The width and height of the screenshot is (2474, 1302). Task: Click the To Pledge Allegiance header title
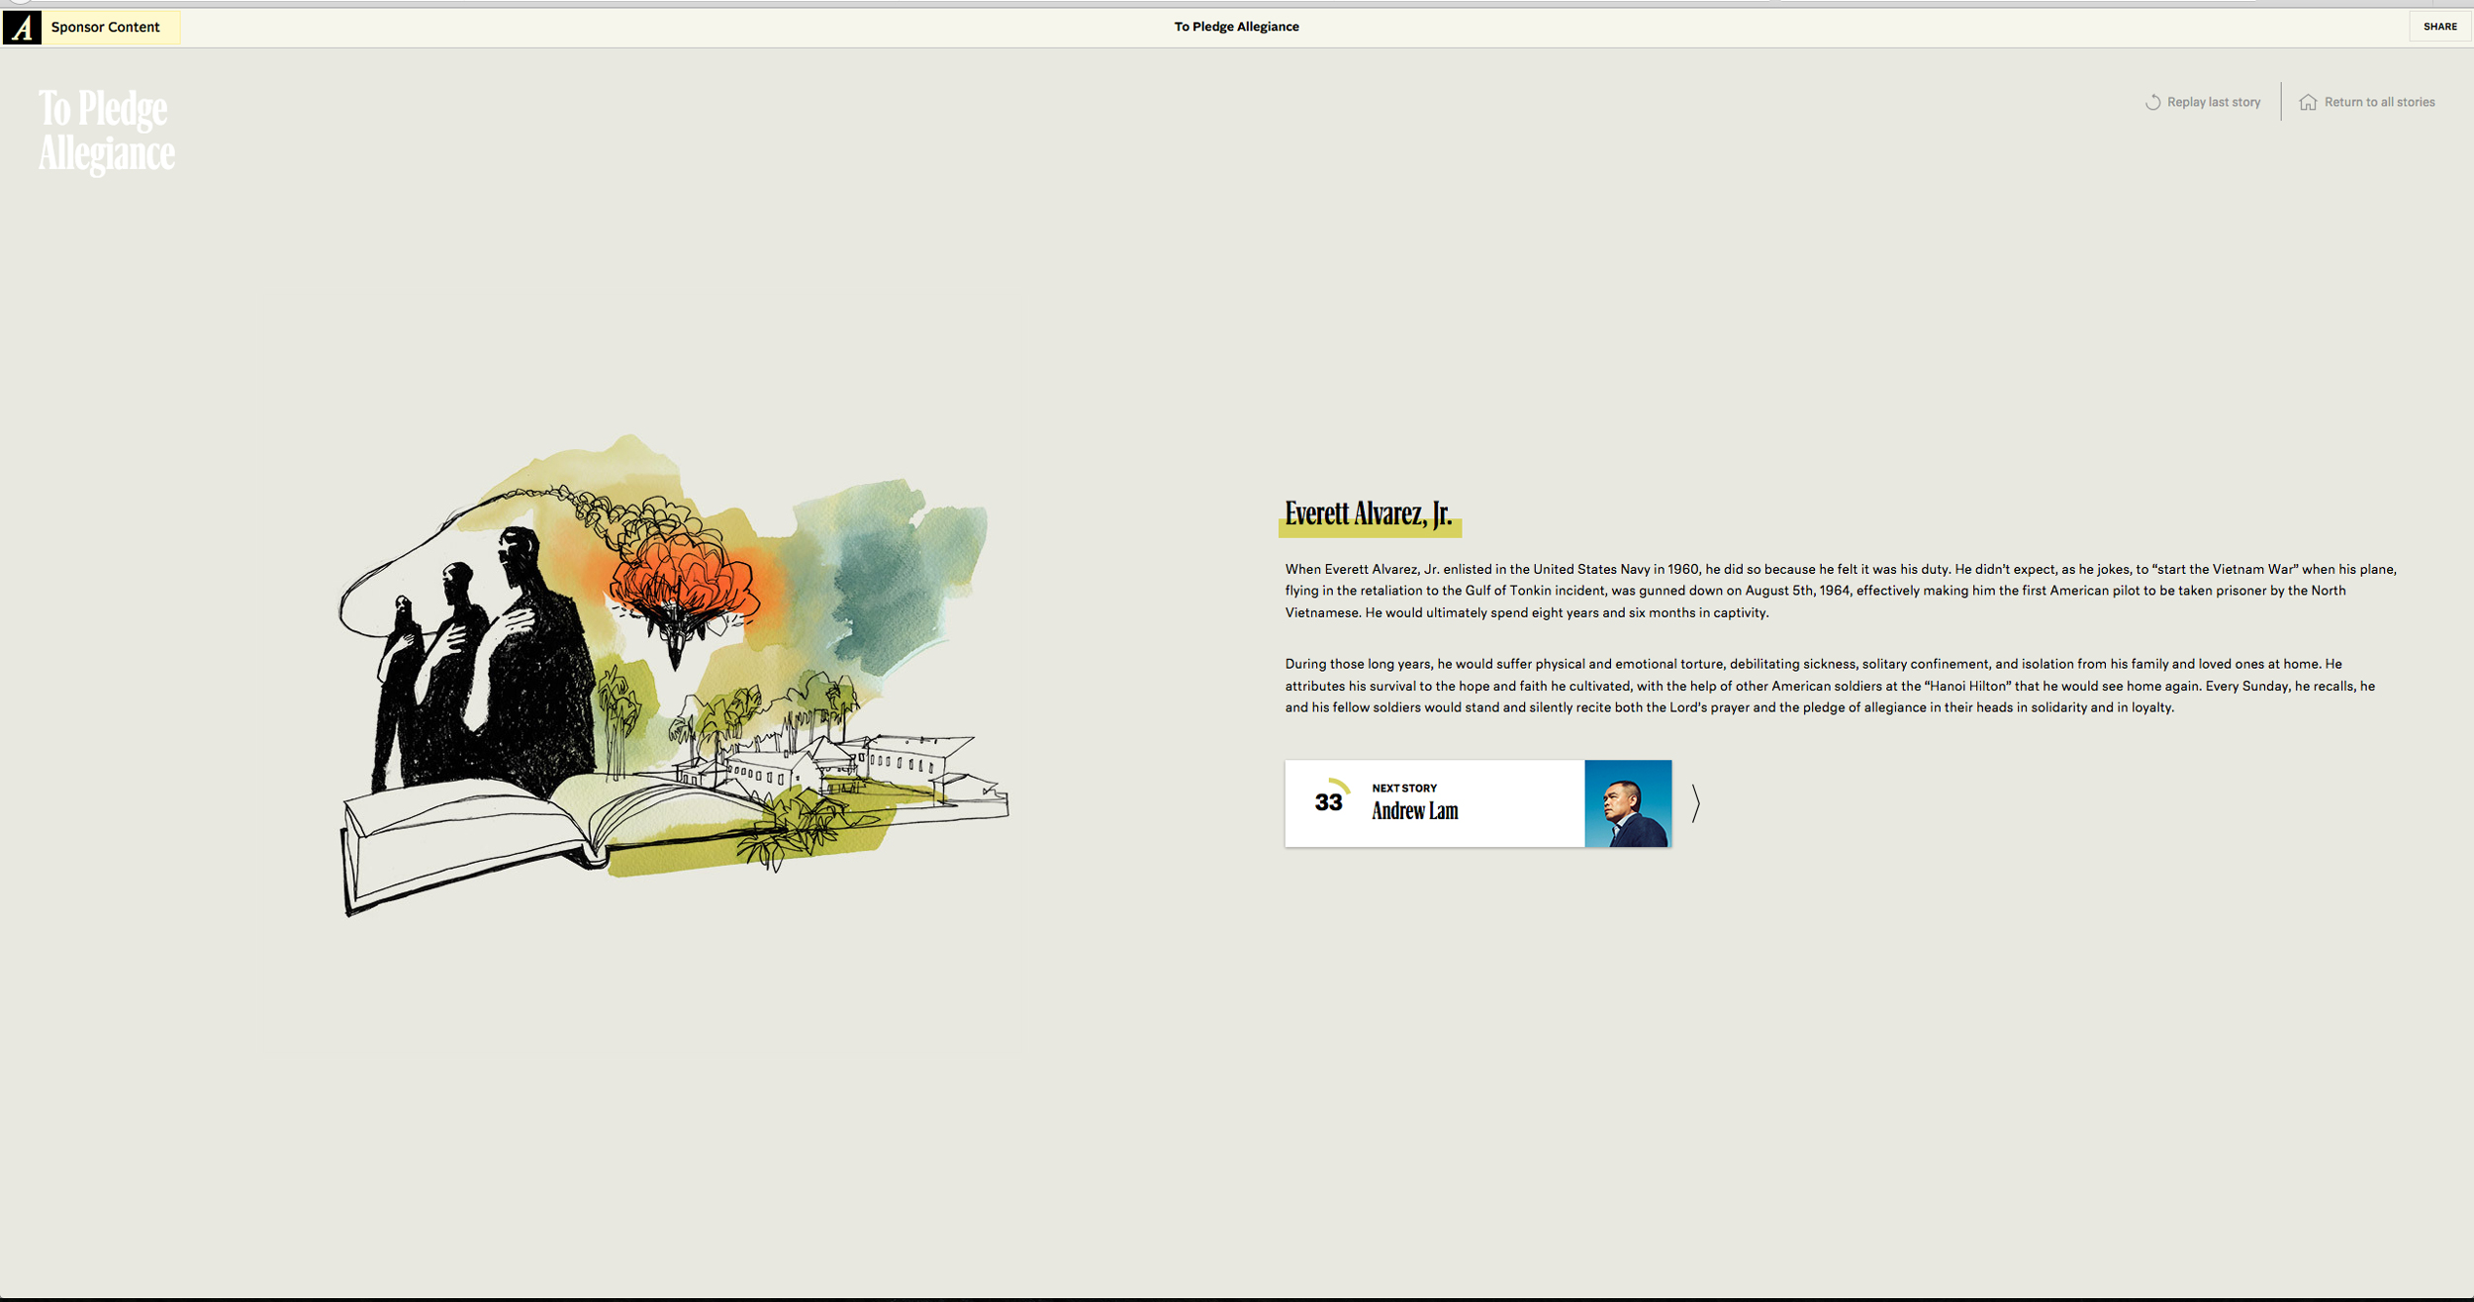1236,27
